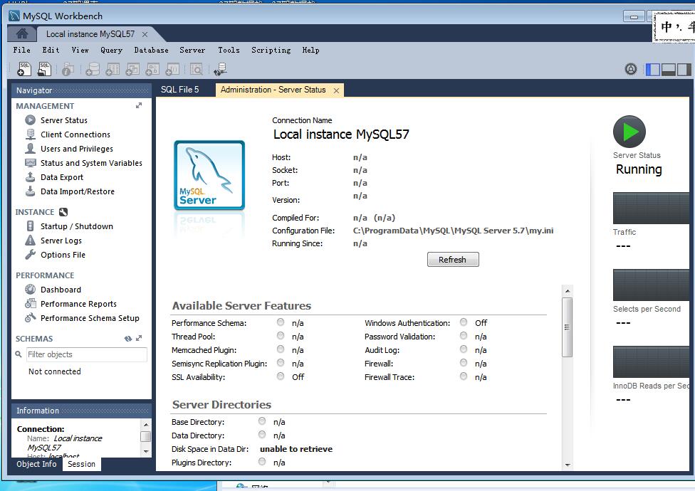Viewport: 695px width, 491px height.
Task: Open Performance Schema Setup
Action: (x=90, y=318)
